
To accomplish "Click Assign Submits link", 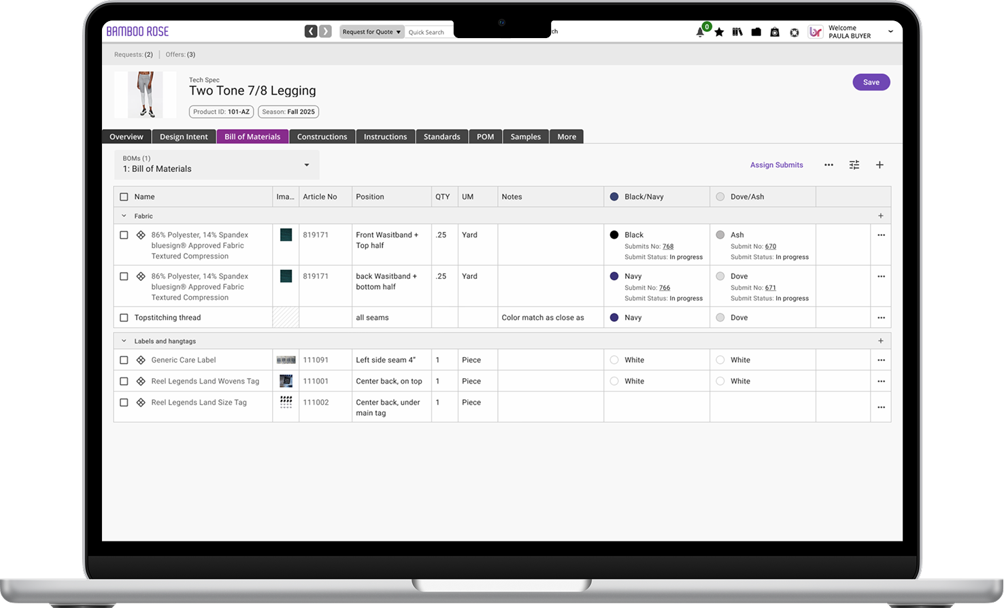I will coord(777,165).
